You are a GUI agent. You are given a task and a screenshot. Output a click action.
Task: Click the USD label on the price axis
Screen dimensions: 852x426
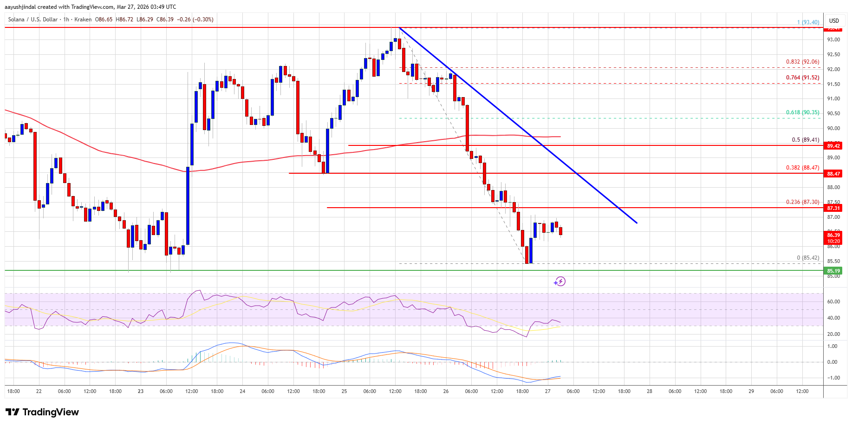[833, 20]
